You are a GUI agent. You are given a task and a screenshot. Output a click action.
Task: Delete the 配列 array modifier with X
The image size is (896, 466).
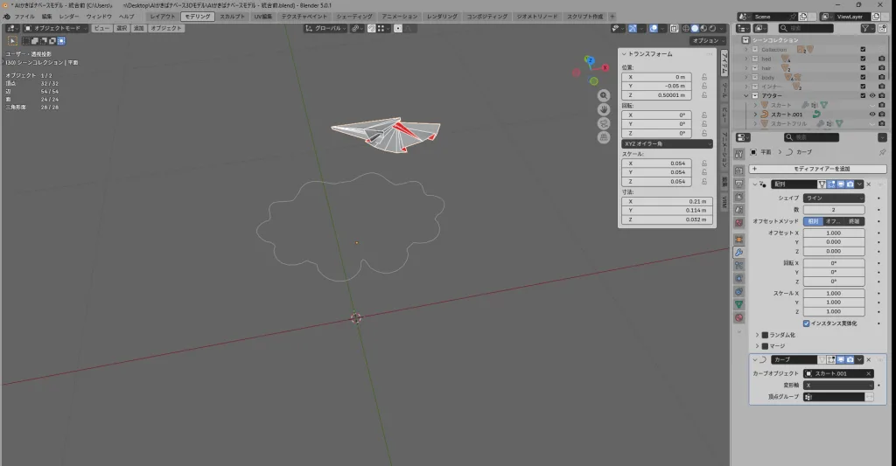pos(868,184)
